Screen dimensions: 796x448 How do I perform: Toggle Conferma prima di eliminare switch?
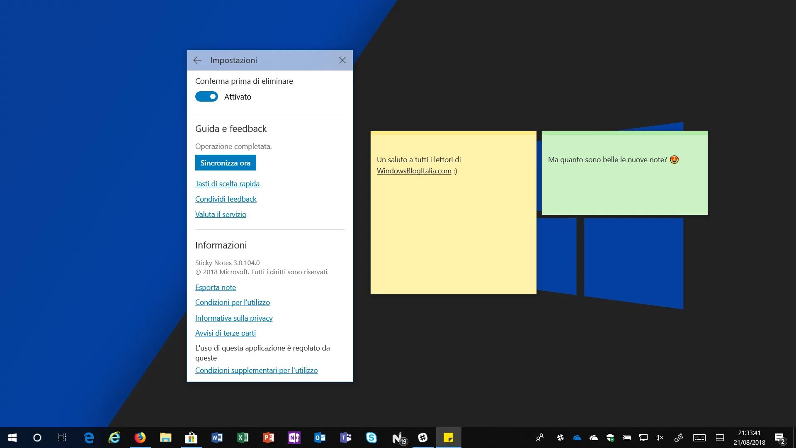[206, 96]
